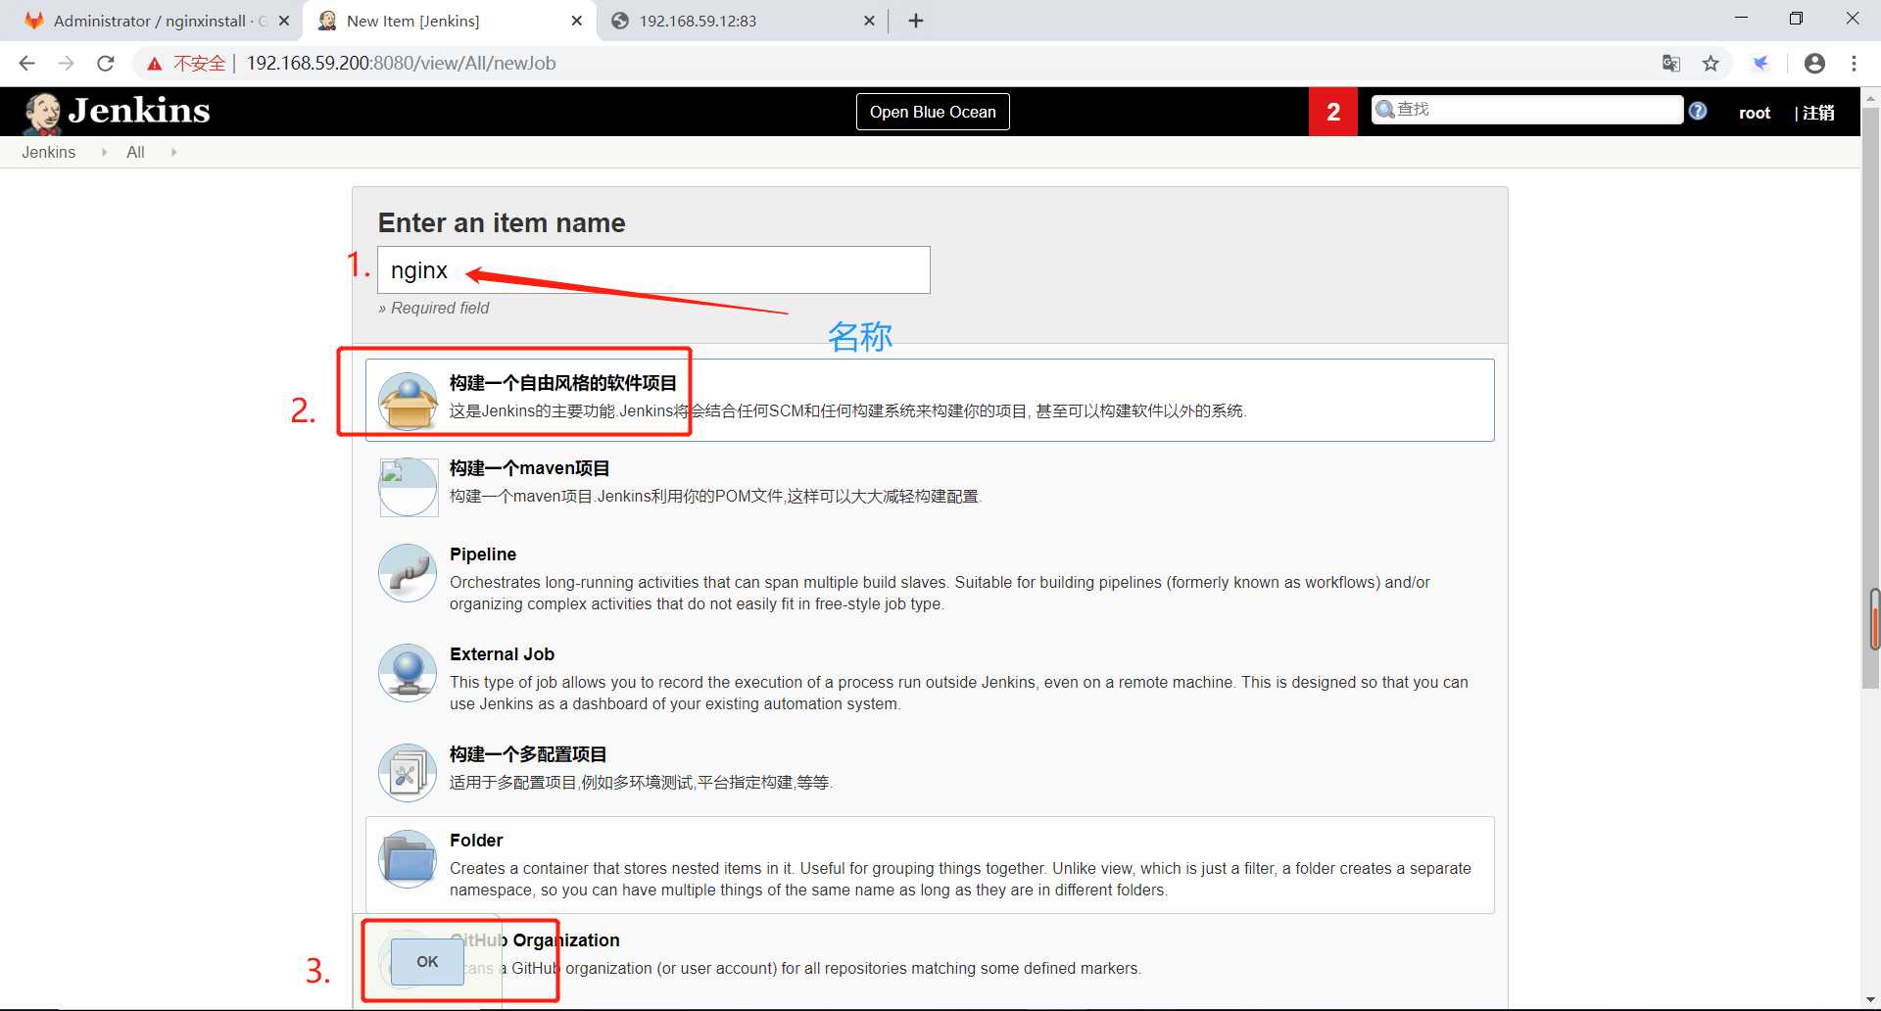Image resolution: width=1881 pixels, height=1011 pixels.
Task: Click the multi-configuration project icon
Action: point(408,773)
